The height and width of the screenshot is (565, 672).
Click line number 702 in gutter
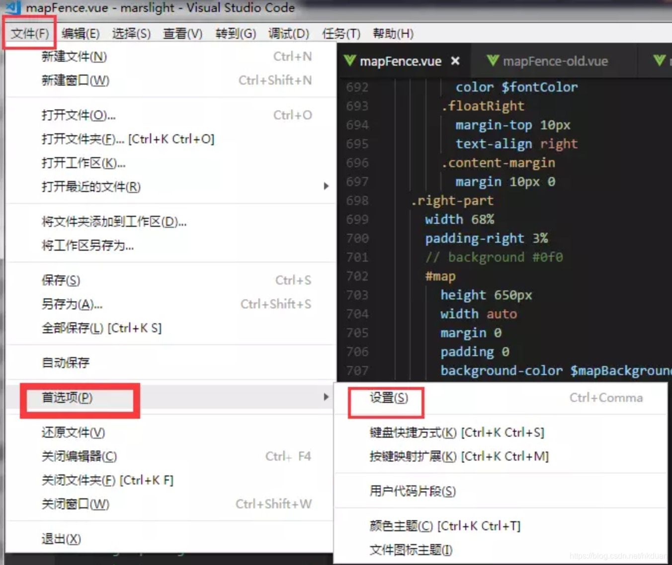click(x=357, y=276)
